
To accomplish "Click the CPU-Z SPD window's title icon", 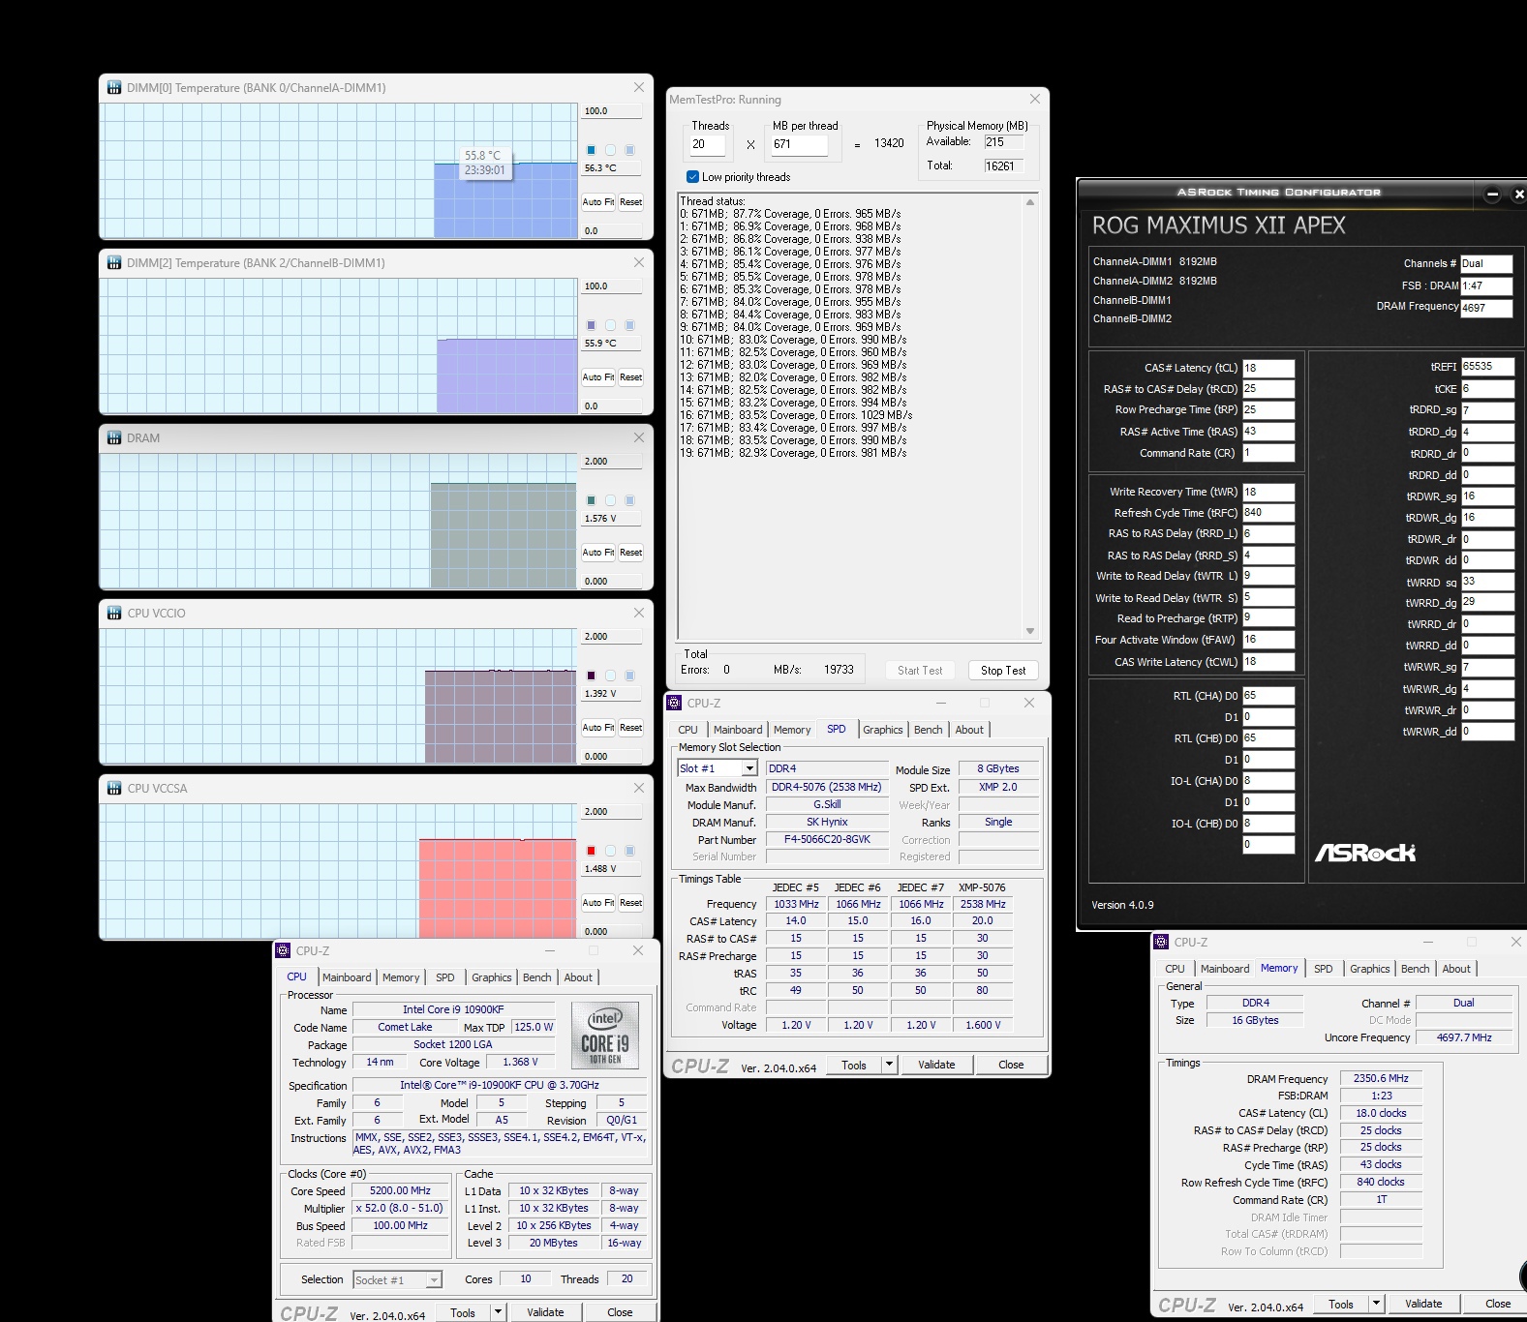I will click(x=675, y=703).
